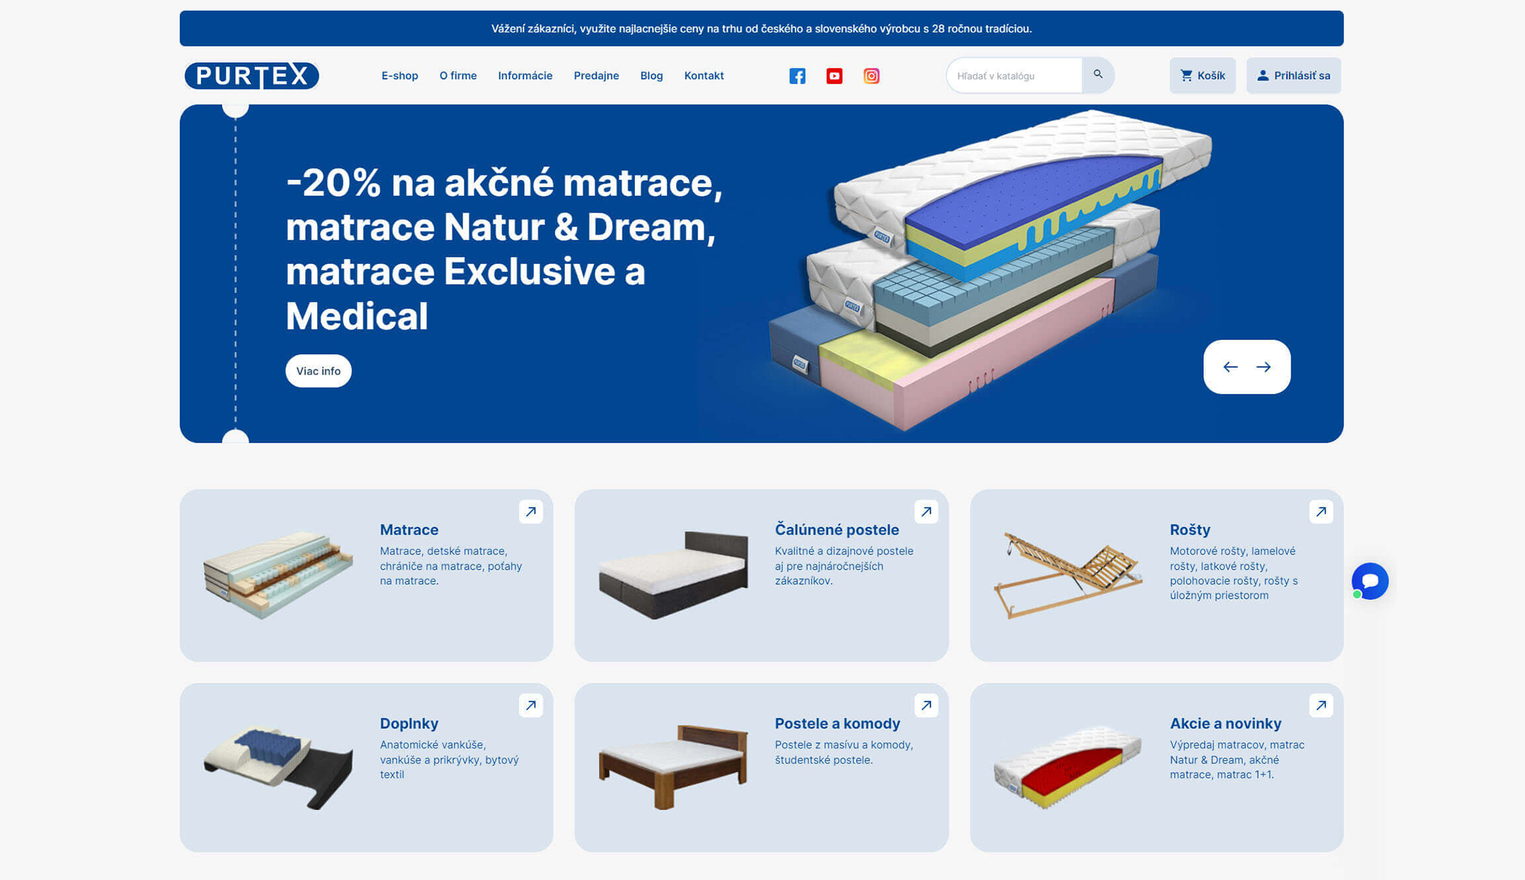
Task: Click arrow icon on Čalúnené postele card
Action: pyautogui.click(x=926, y=512)
